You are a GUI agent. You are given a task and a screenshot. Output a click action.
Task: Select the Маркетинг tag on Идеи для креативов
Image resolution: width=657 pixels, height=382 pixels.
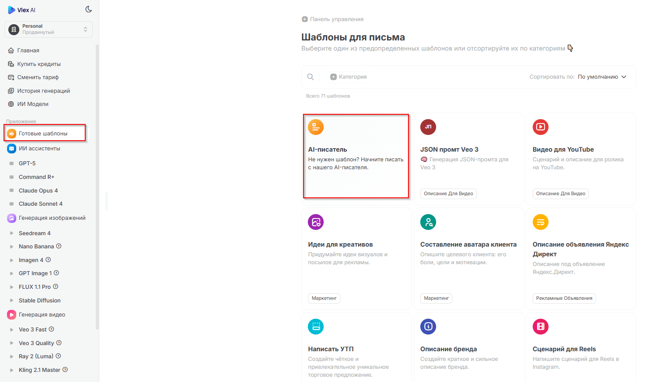(324, 298)
